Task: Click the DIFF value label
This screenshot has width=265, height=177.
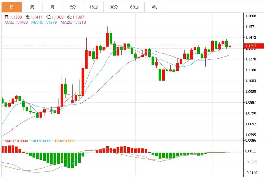Action: (x=42, y=141)
